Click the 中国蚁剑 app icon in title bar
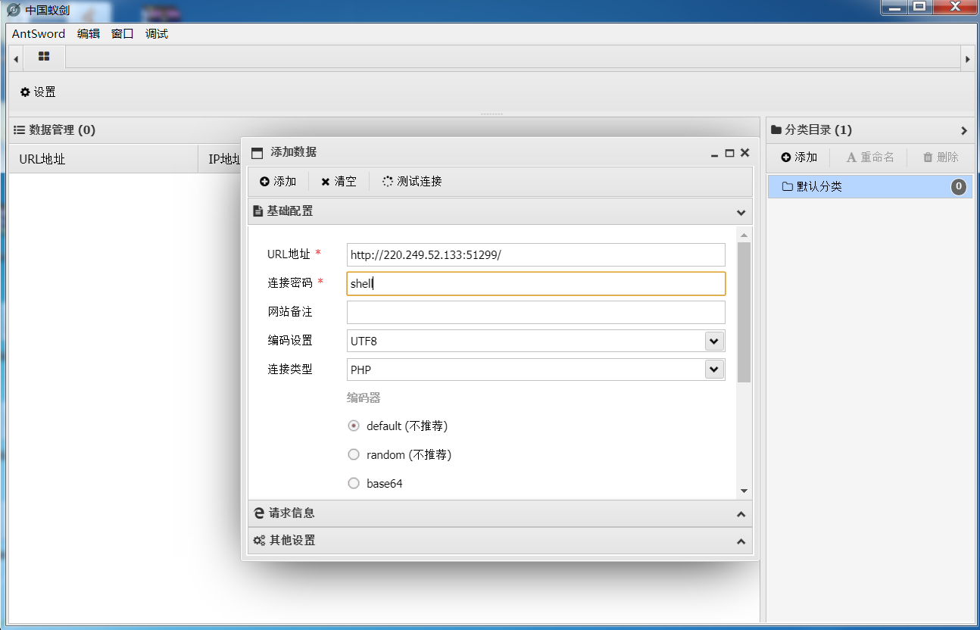 (13, 10)
